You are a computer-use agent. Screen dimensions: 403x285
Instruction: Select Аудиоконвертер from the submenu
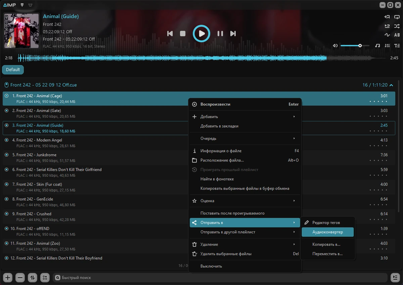327,232
